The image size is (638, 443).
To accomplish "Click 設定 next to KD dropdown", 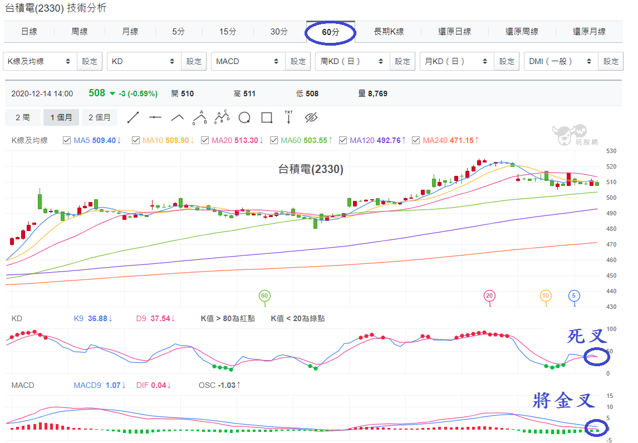I will click(x=194, y=61).
